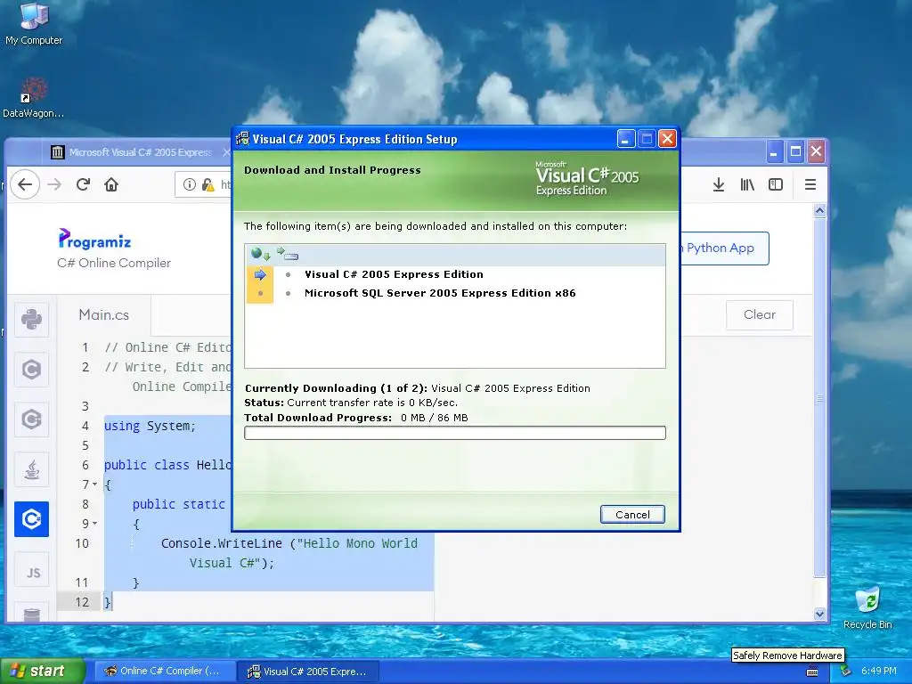Open the browser Downloads arrow

point(719,184)
